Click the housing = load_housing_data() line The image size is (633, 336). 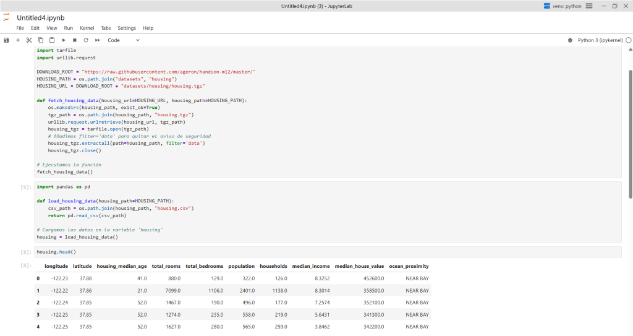coord(77,237)
